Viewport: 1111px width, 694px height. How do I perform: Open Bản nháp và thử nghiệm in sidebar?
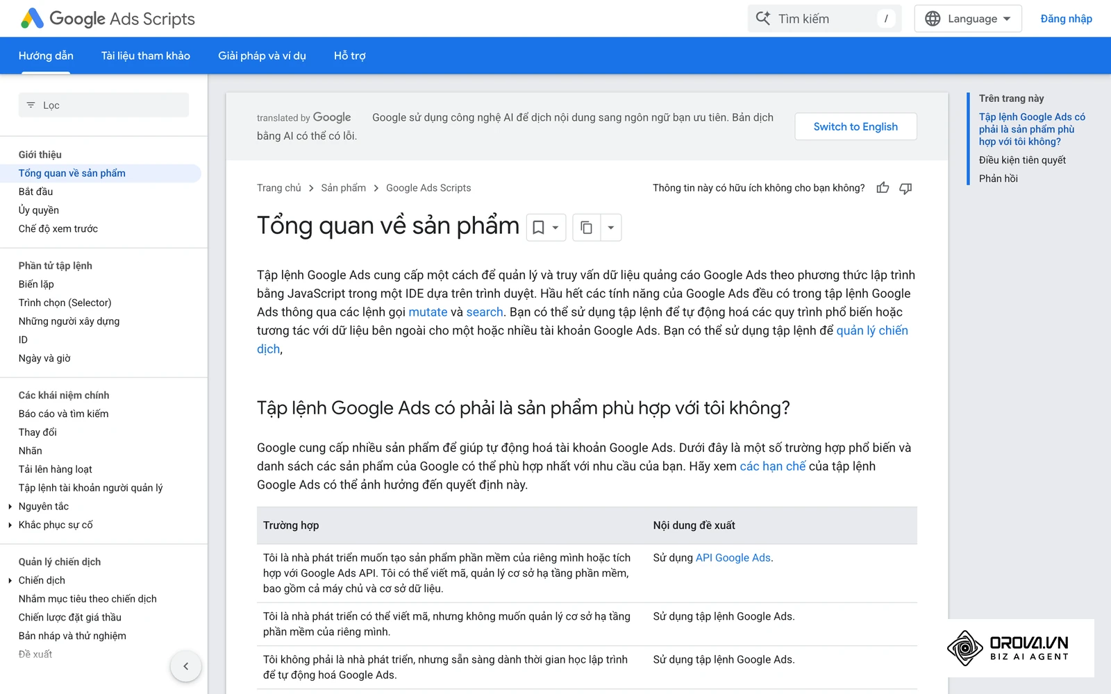click(x=72, y=636)
